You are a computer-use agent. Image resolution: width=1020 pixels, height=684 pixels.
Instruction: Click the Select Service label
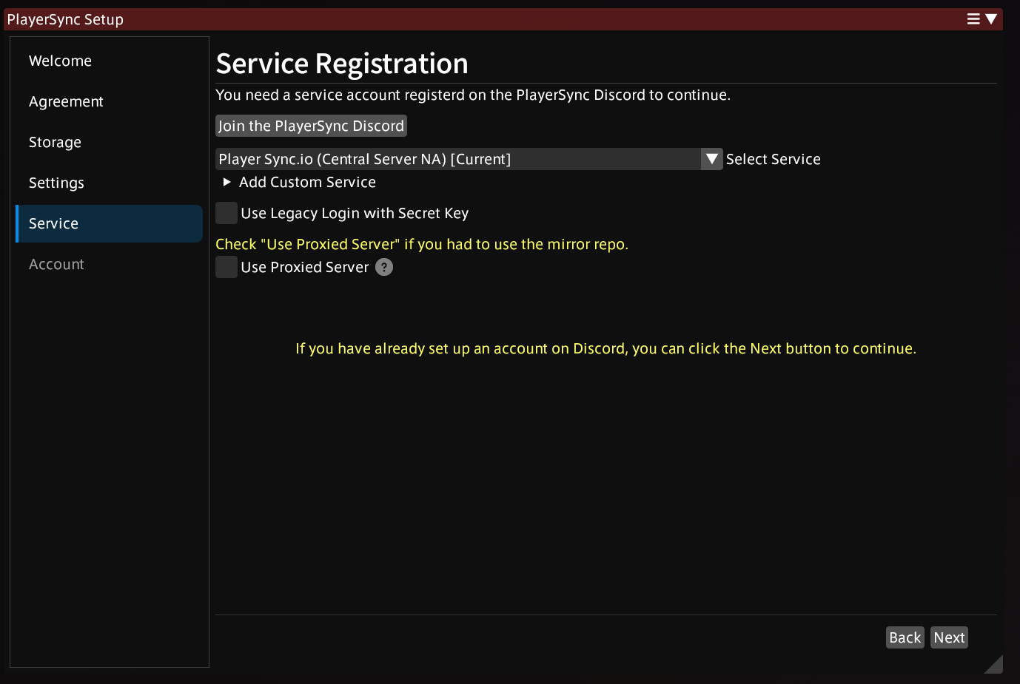point(773,159)
